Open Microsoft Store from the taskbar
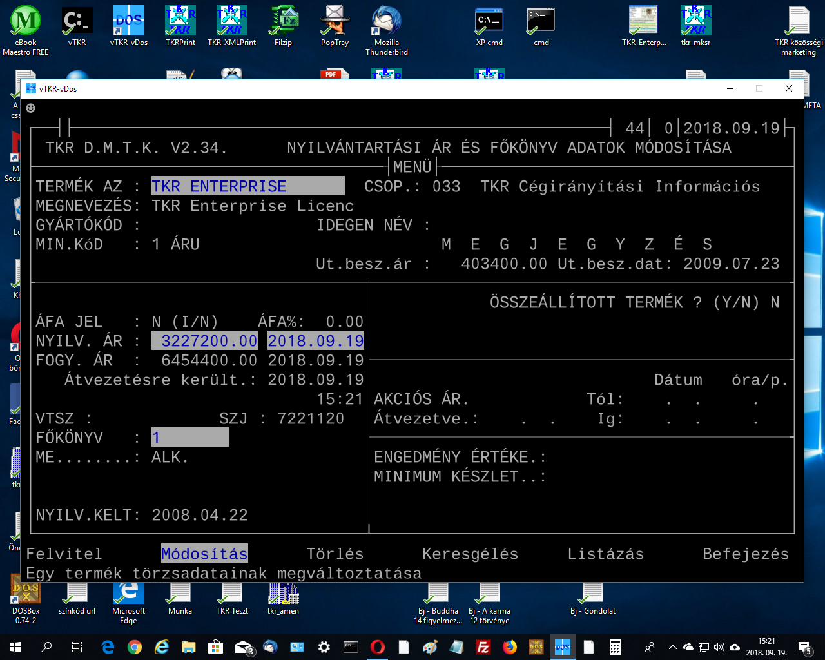 point(215,647)
